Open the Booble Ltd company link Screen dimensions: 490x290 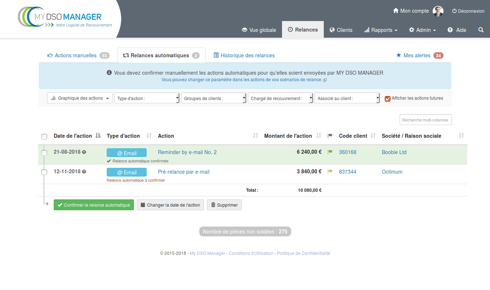click(x=394, y=152)
